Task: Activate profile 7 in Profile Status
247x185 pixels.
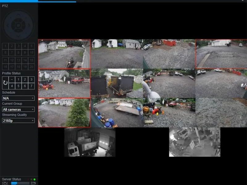Action: tap(31, 86)
